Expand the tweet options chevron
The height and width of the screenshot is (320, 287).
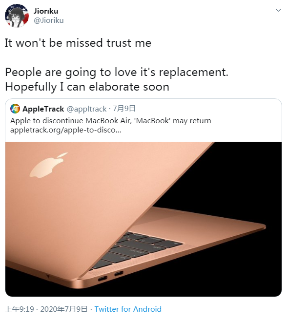tap(278, 10)
